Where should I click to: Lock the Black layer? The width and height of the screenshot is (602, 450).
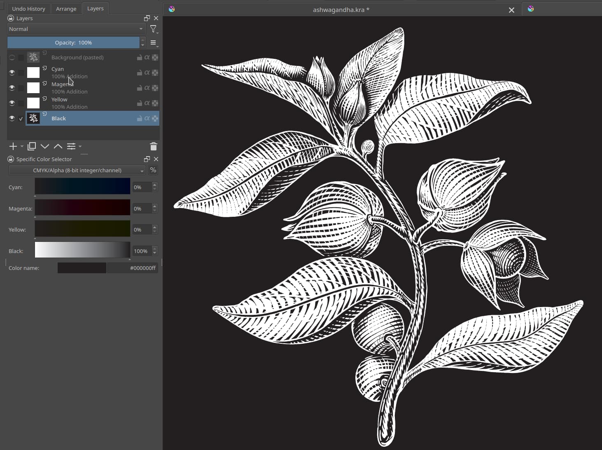point(140,119)
